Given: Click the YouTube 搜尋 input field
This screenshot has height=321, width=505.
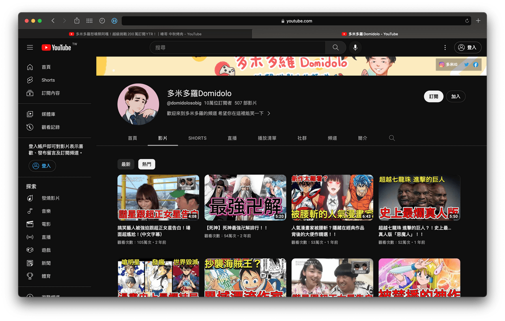Looking at the screenshot, I should tap(238, 47).
